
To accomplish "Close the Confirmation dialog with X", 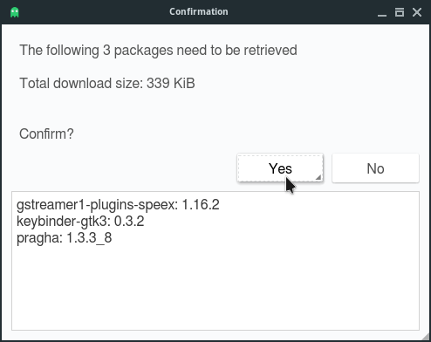I will tap(417, 12).
